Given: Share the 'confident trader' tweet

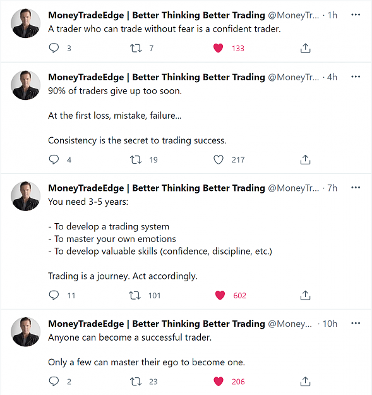Looking at the screenshot, I should click(305, 48).
